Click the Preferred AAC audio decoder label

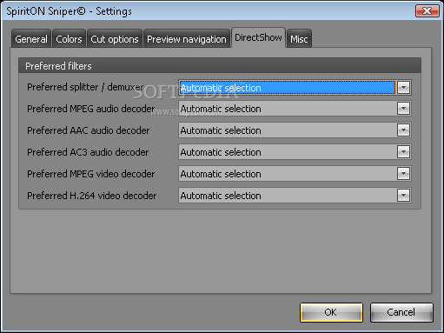point(89,130)
